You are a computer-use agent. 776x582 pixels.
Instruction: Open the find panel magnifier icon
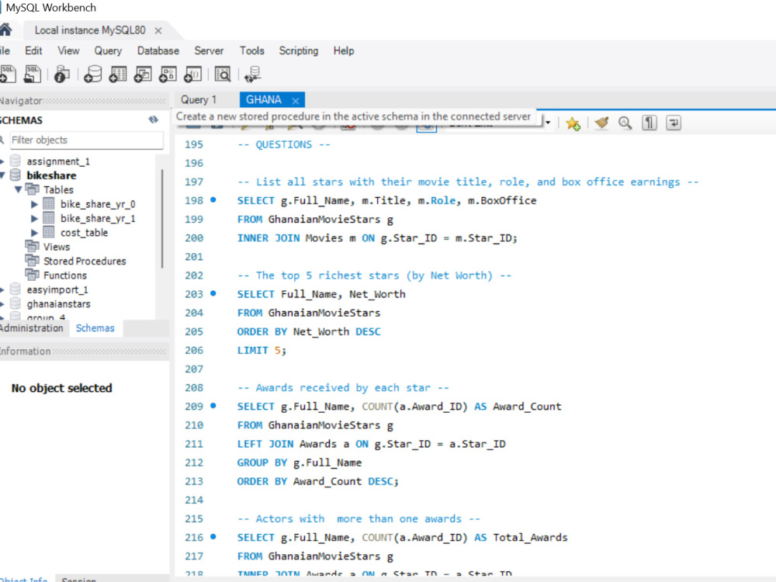coord(625,123)
